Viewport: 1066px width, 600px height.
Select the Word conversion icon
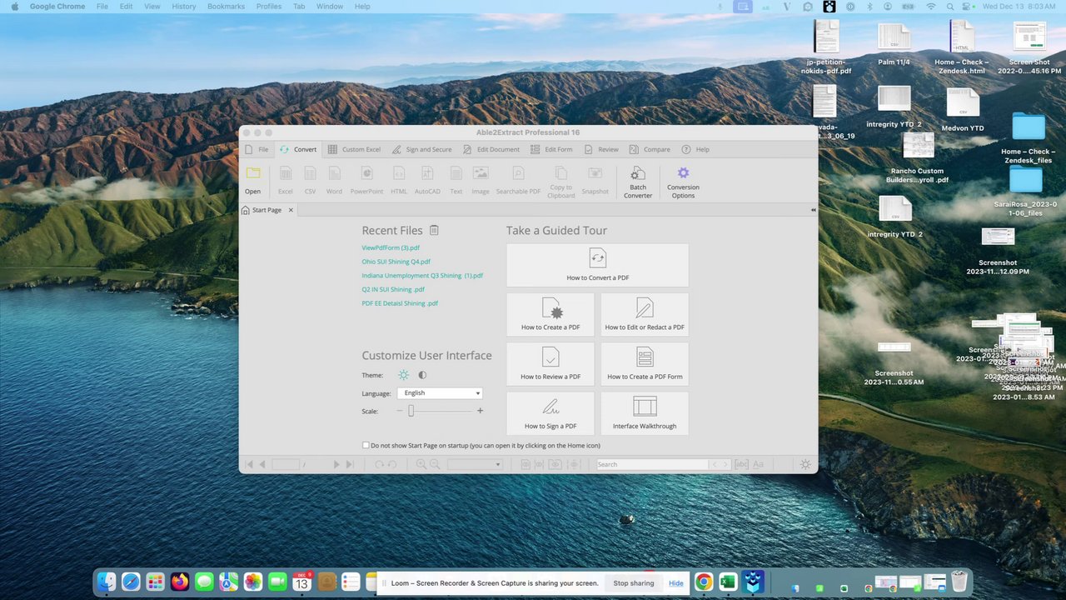(x=334, y=180)
